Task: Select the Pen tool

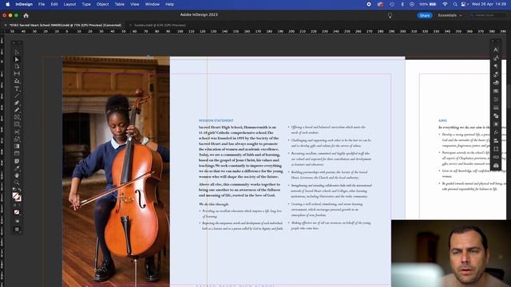Action: [x=17, y=103]
